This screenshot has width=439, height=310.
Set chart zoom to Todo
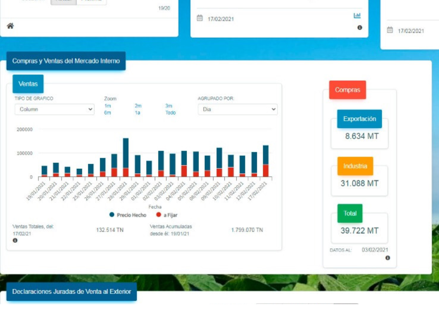171,113
